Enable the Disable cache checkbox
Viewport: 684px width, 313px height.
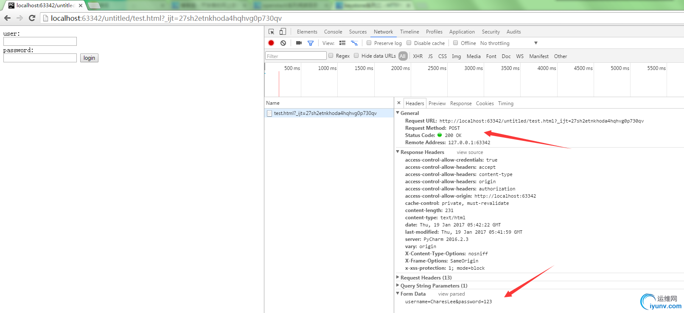409,43
